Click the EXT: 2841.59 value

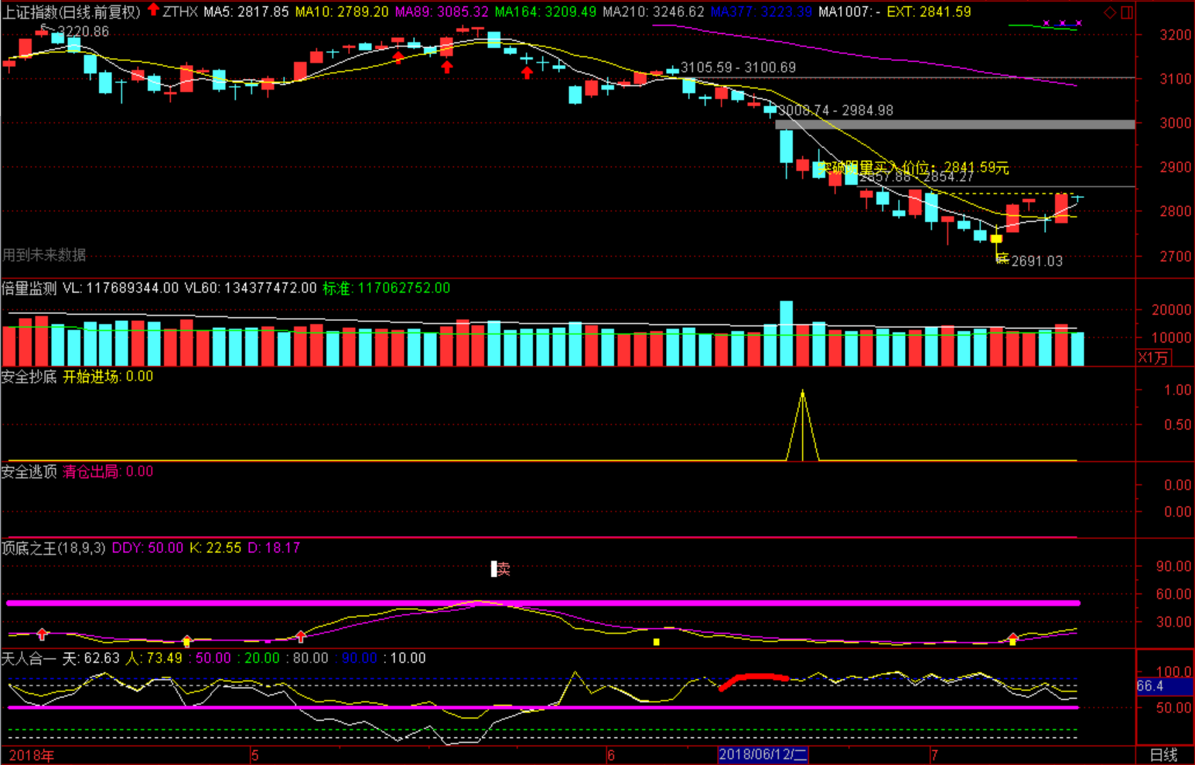(928, 12)
